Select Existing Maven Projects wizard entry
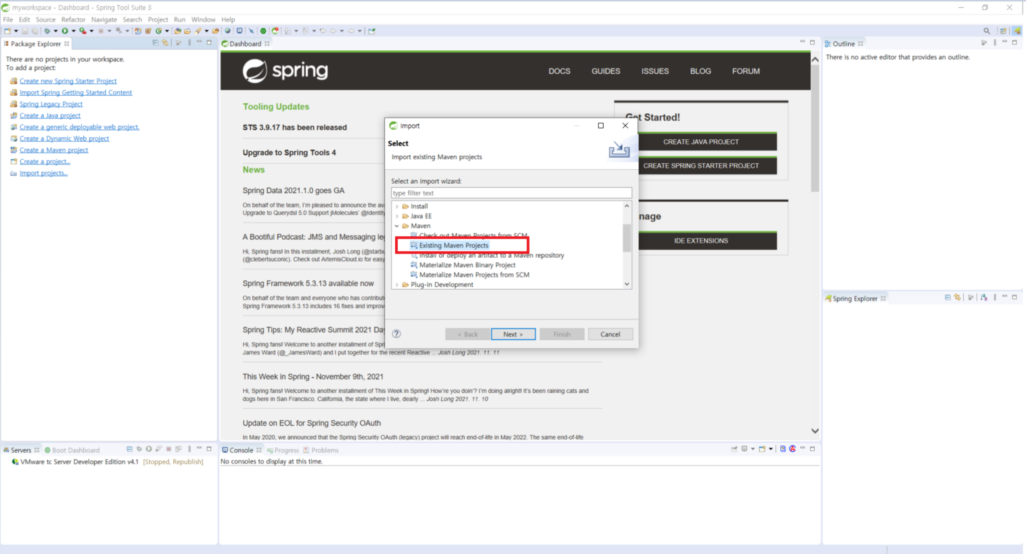Image resolution: width=1026 pixels, height=554 pixels. (x=454, y=246)
